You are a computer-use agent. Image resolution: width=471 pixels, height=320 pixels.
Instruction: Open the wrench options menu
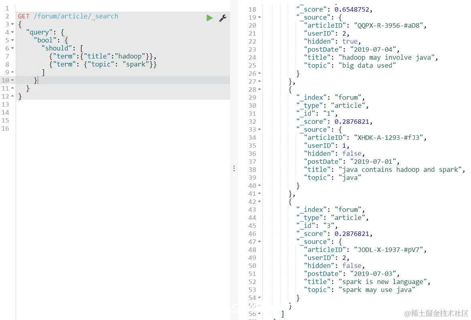(222, 18)
